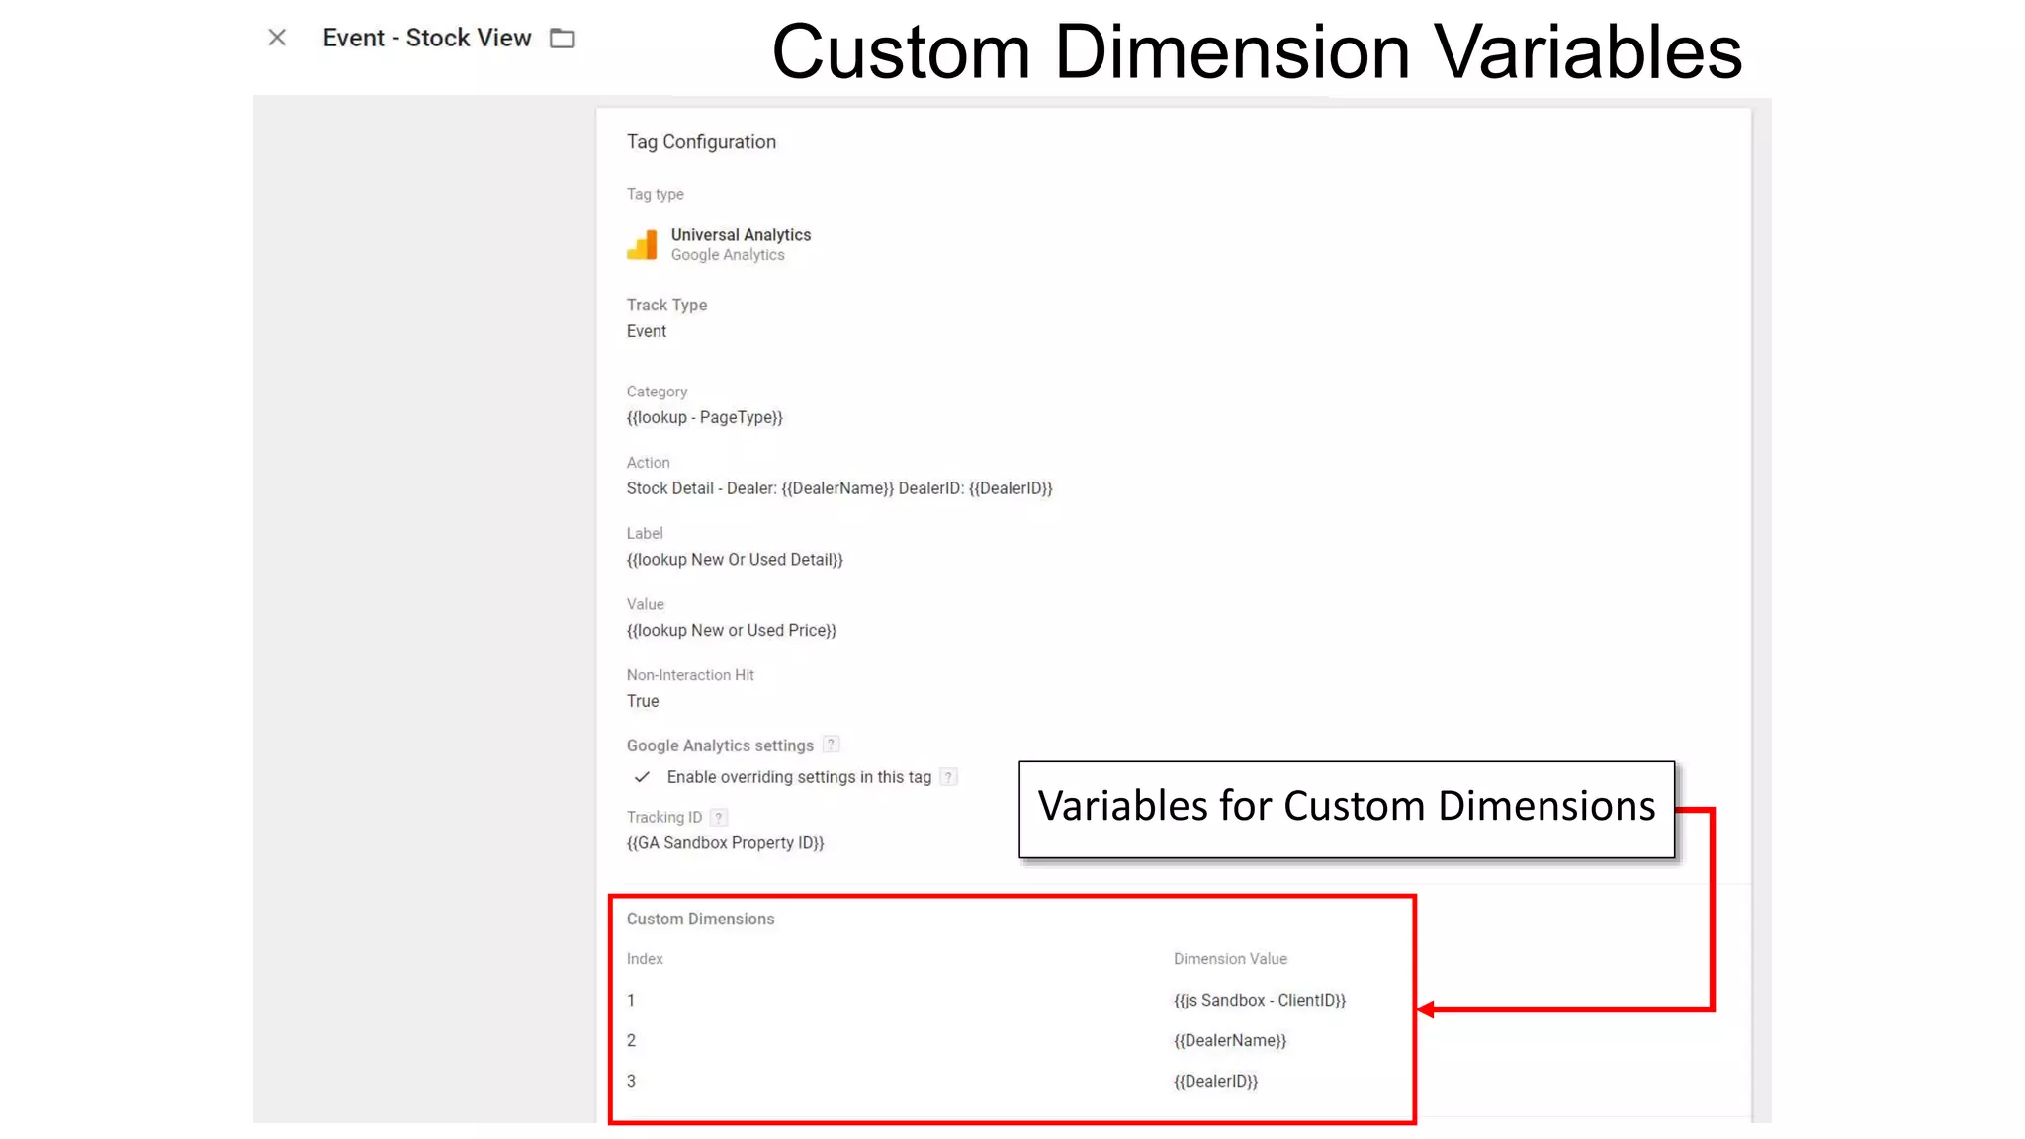Click dimension value {{DealerName}}

coord(1230,1040)
